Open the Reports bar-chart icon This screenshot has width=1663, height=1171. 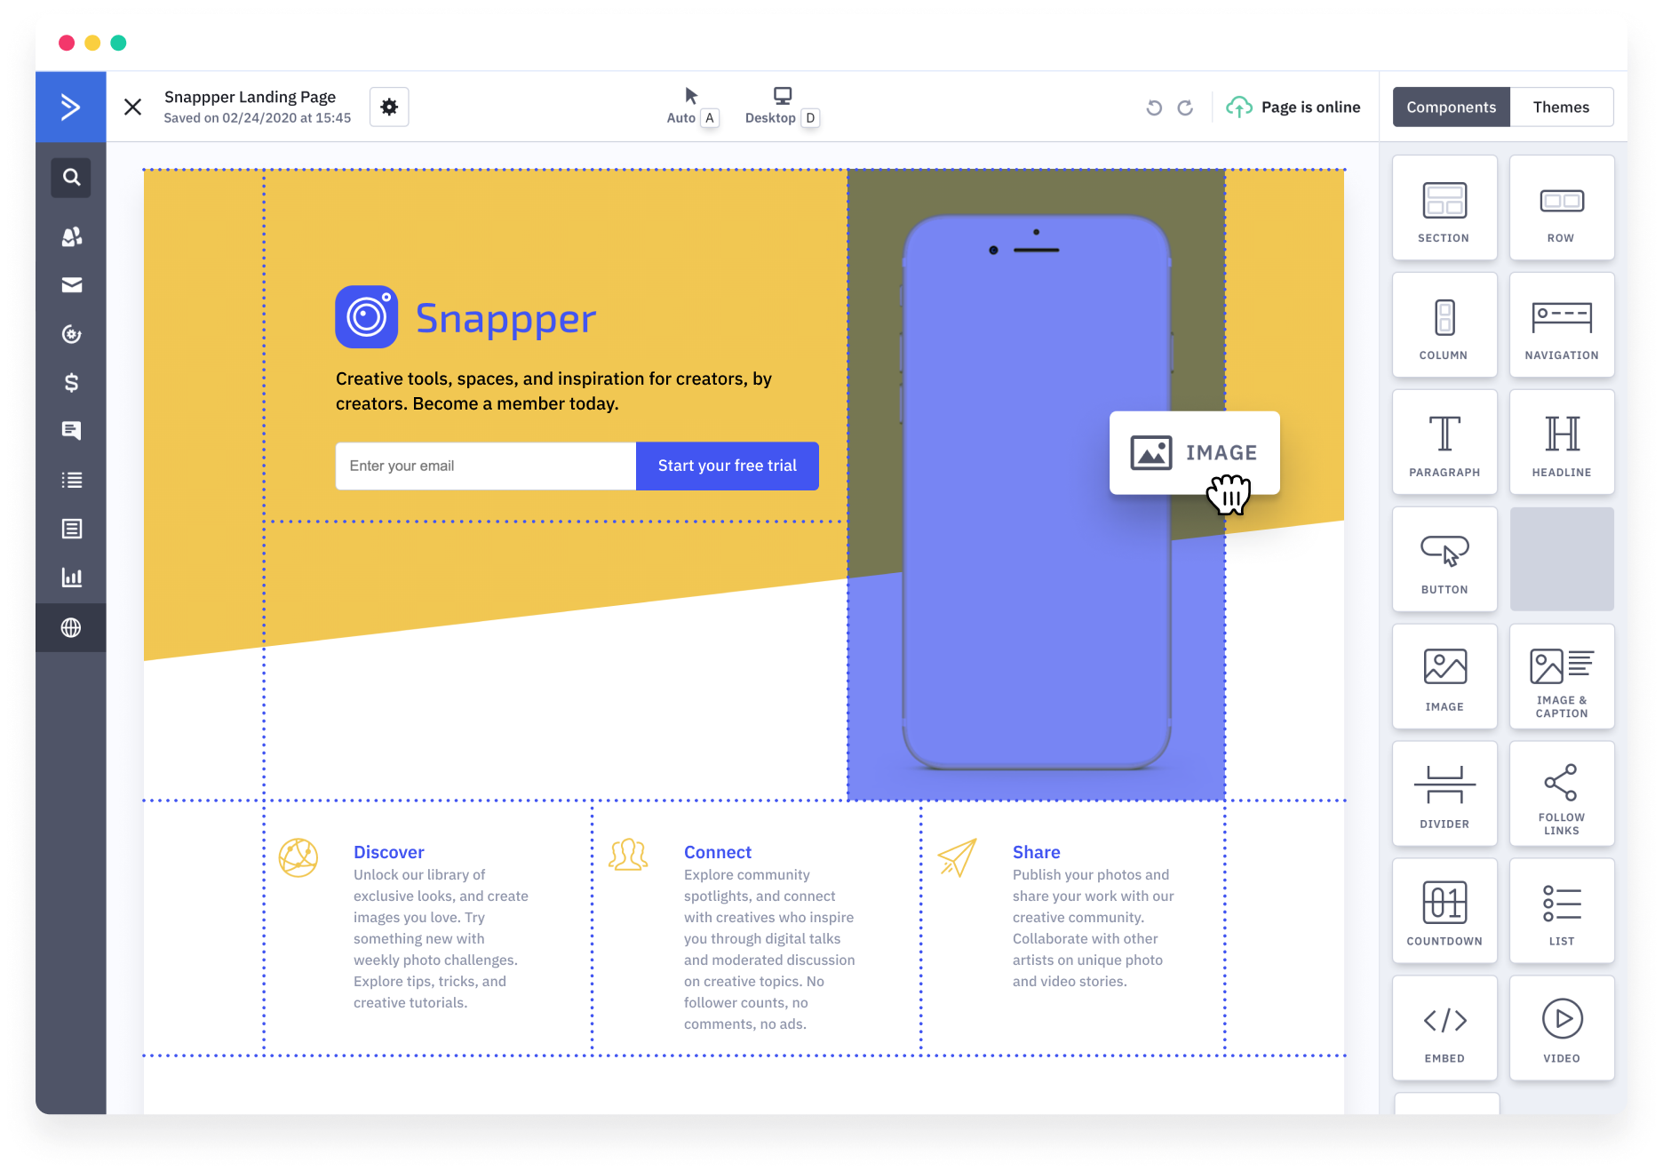[71, 578]
